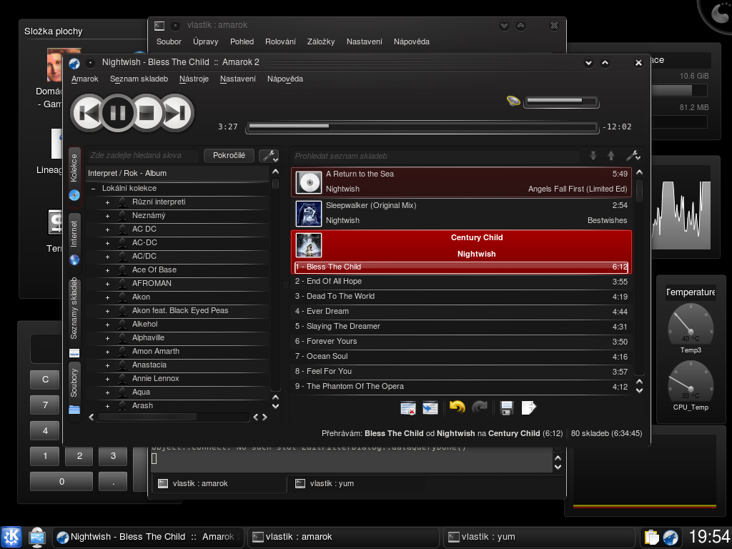Skip to next track in Amarok

tap(177, 113)
